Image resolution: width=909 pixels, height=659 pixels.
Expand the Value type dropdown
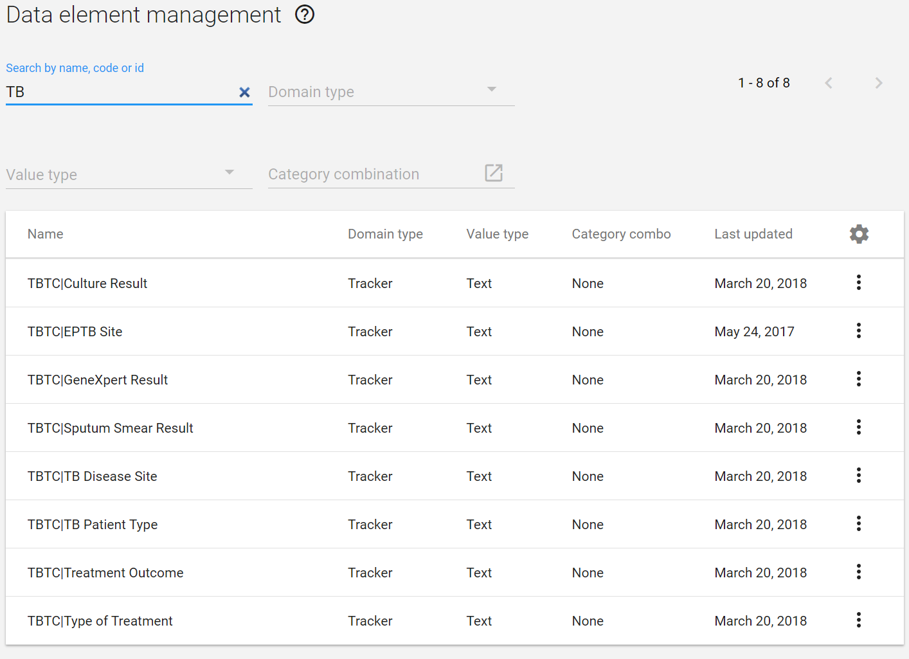129,174
